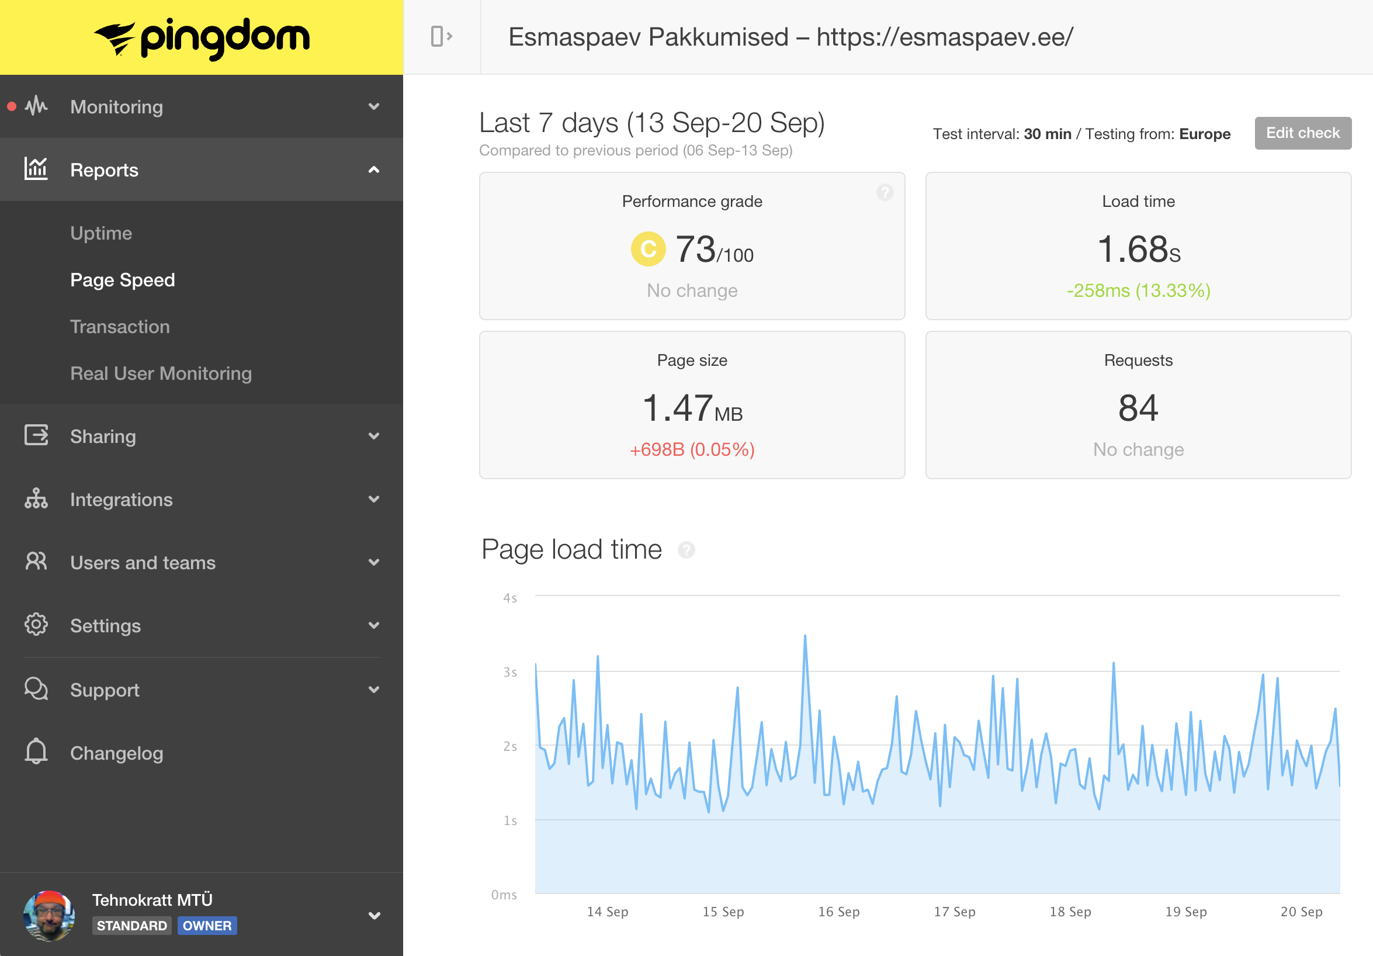Click the Reports chart icon
The width and height of the screenshot is (1373, 956).
[36, 169]
